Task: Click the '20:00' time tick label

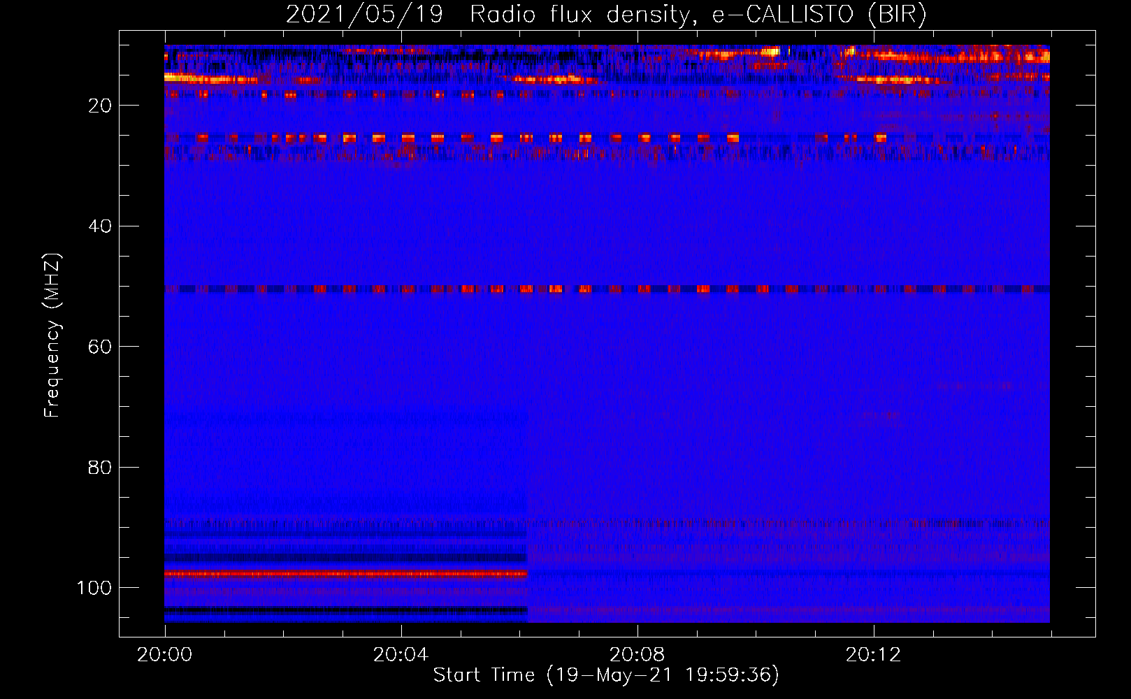Action: click(165, 655)
